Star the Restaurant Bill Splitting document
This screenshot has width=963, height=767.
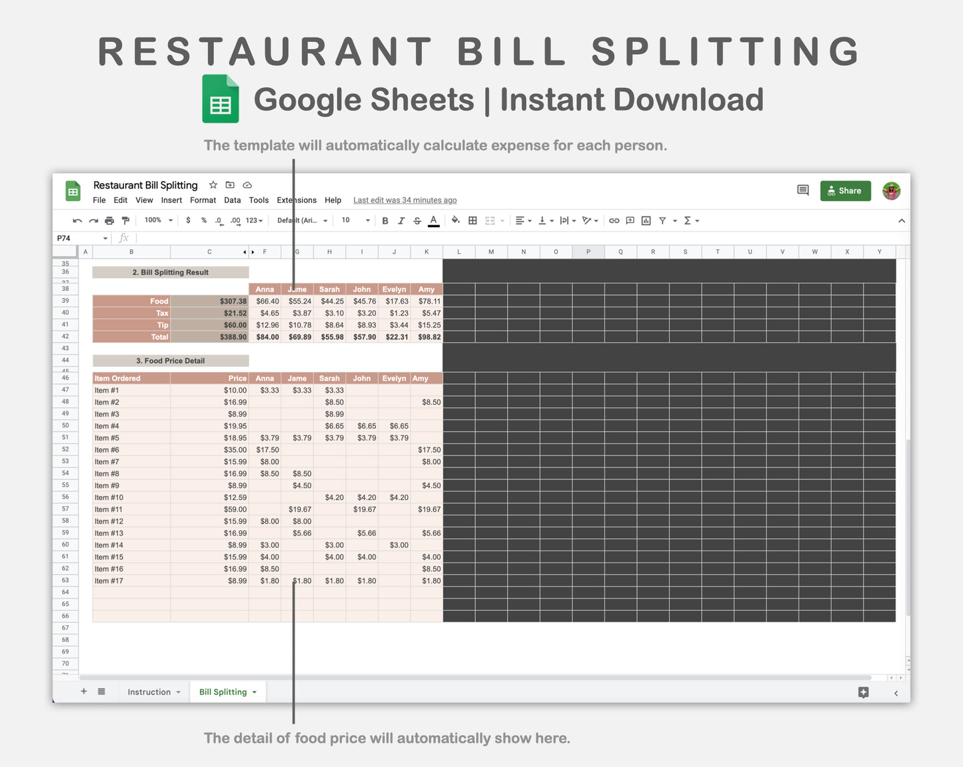tap(213, 185)
